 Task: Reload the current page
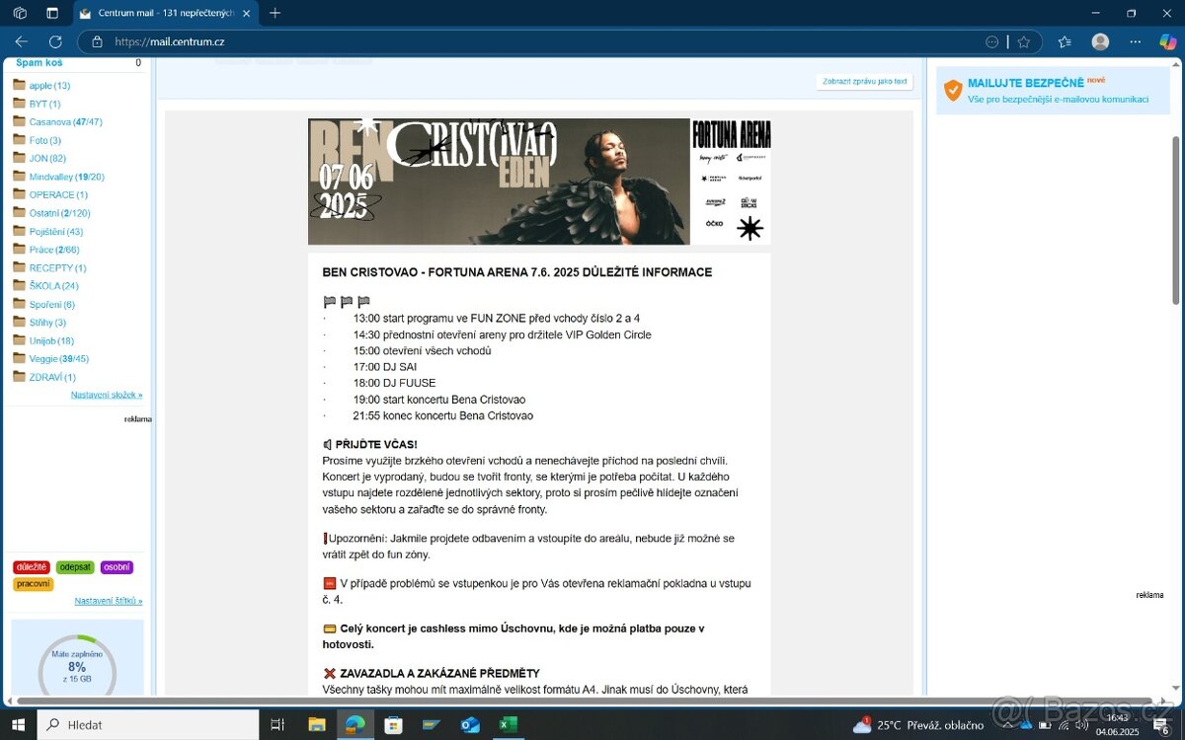point(55,41)
